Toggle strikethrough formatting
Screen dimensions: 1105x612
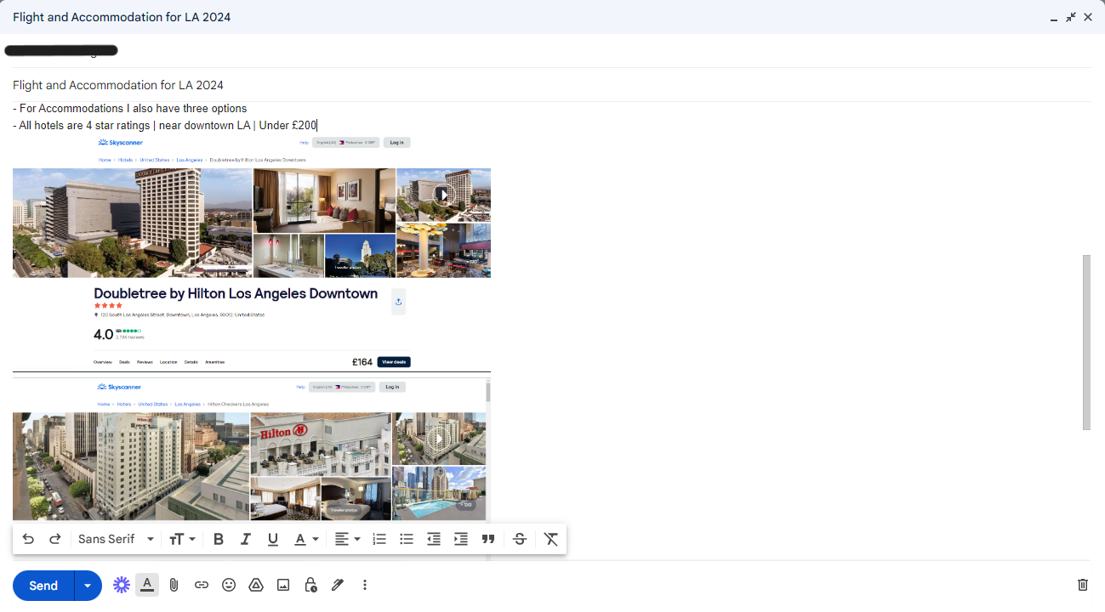coord(520,539)
